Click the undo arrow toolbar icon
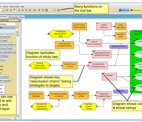The height and width of the screenshot is (122, 142). [7, 10]
